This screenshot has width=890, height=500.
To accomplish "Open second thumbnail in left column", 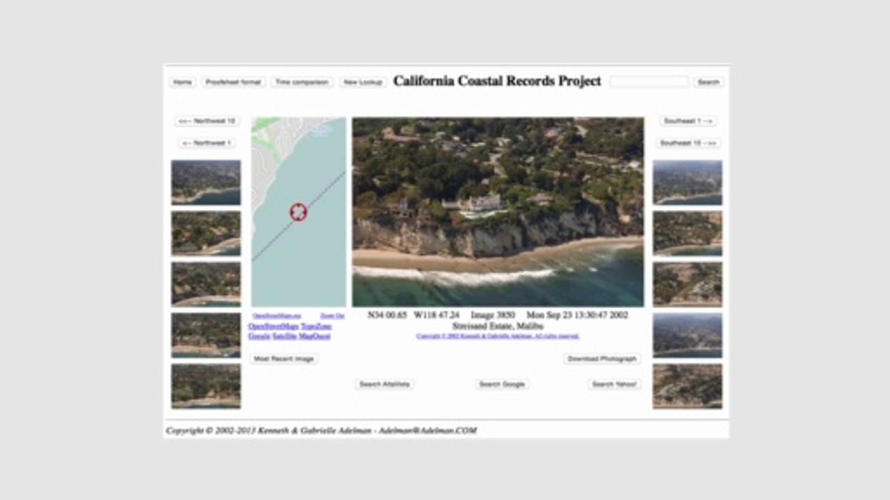I will coord(206,233).
